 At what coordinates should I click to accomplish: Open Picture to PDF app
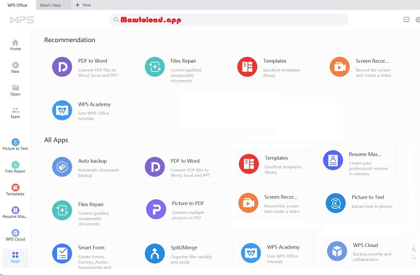coord(179,209)
